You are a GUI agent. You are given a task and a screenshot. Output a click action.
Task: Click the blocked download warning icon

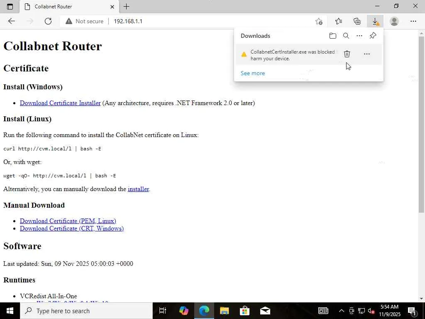(x=244, y=54)
